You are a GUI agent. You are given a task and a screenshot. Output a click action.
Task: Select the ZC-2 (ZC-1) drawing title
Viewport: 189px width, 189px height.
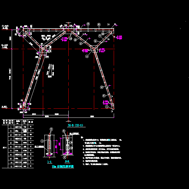pyautogui.click(x=76, y=125)
